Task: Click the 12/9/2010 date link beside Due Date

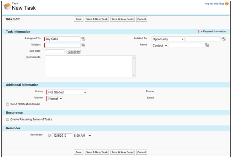Action: (73, 52)
